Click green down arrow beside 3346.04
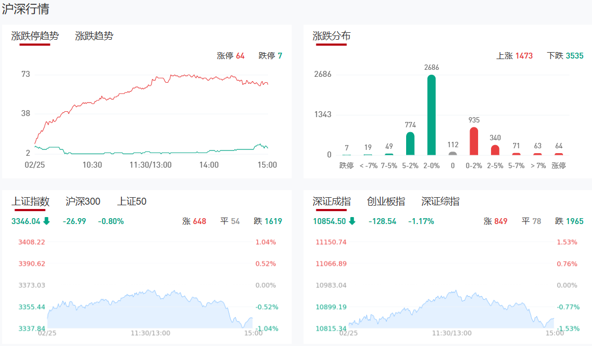This screenshot has height=346, width=592. 46,221
